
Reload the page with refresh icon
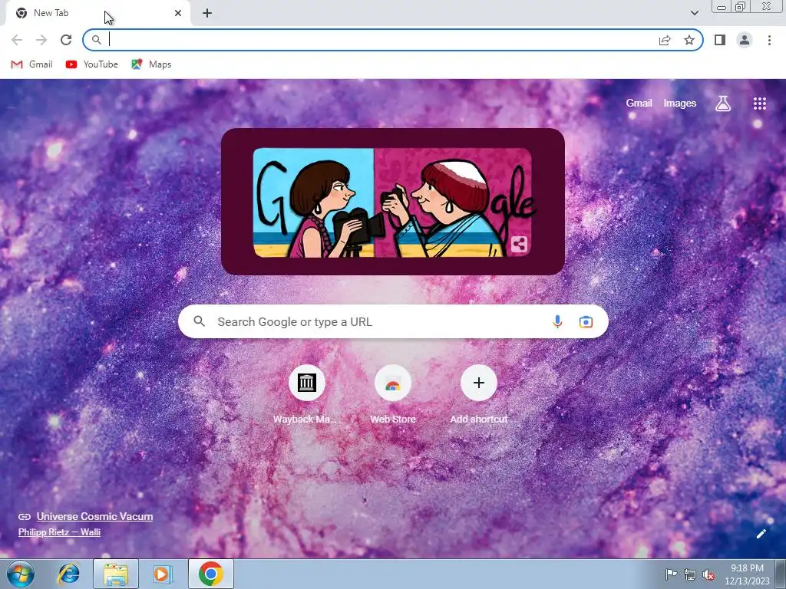(66, 40)
